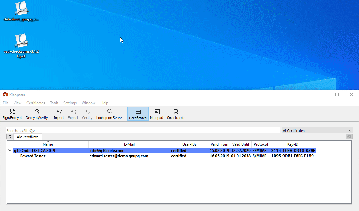
Task: Select the Alle Zertifikate tab
Action: (28, 137)
